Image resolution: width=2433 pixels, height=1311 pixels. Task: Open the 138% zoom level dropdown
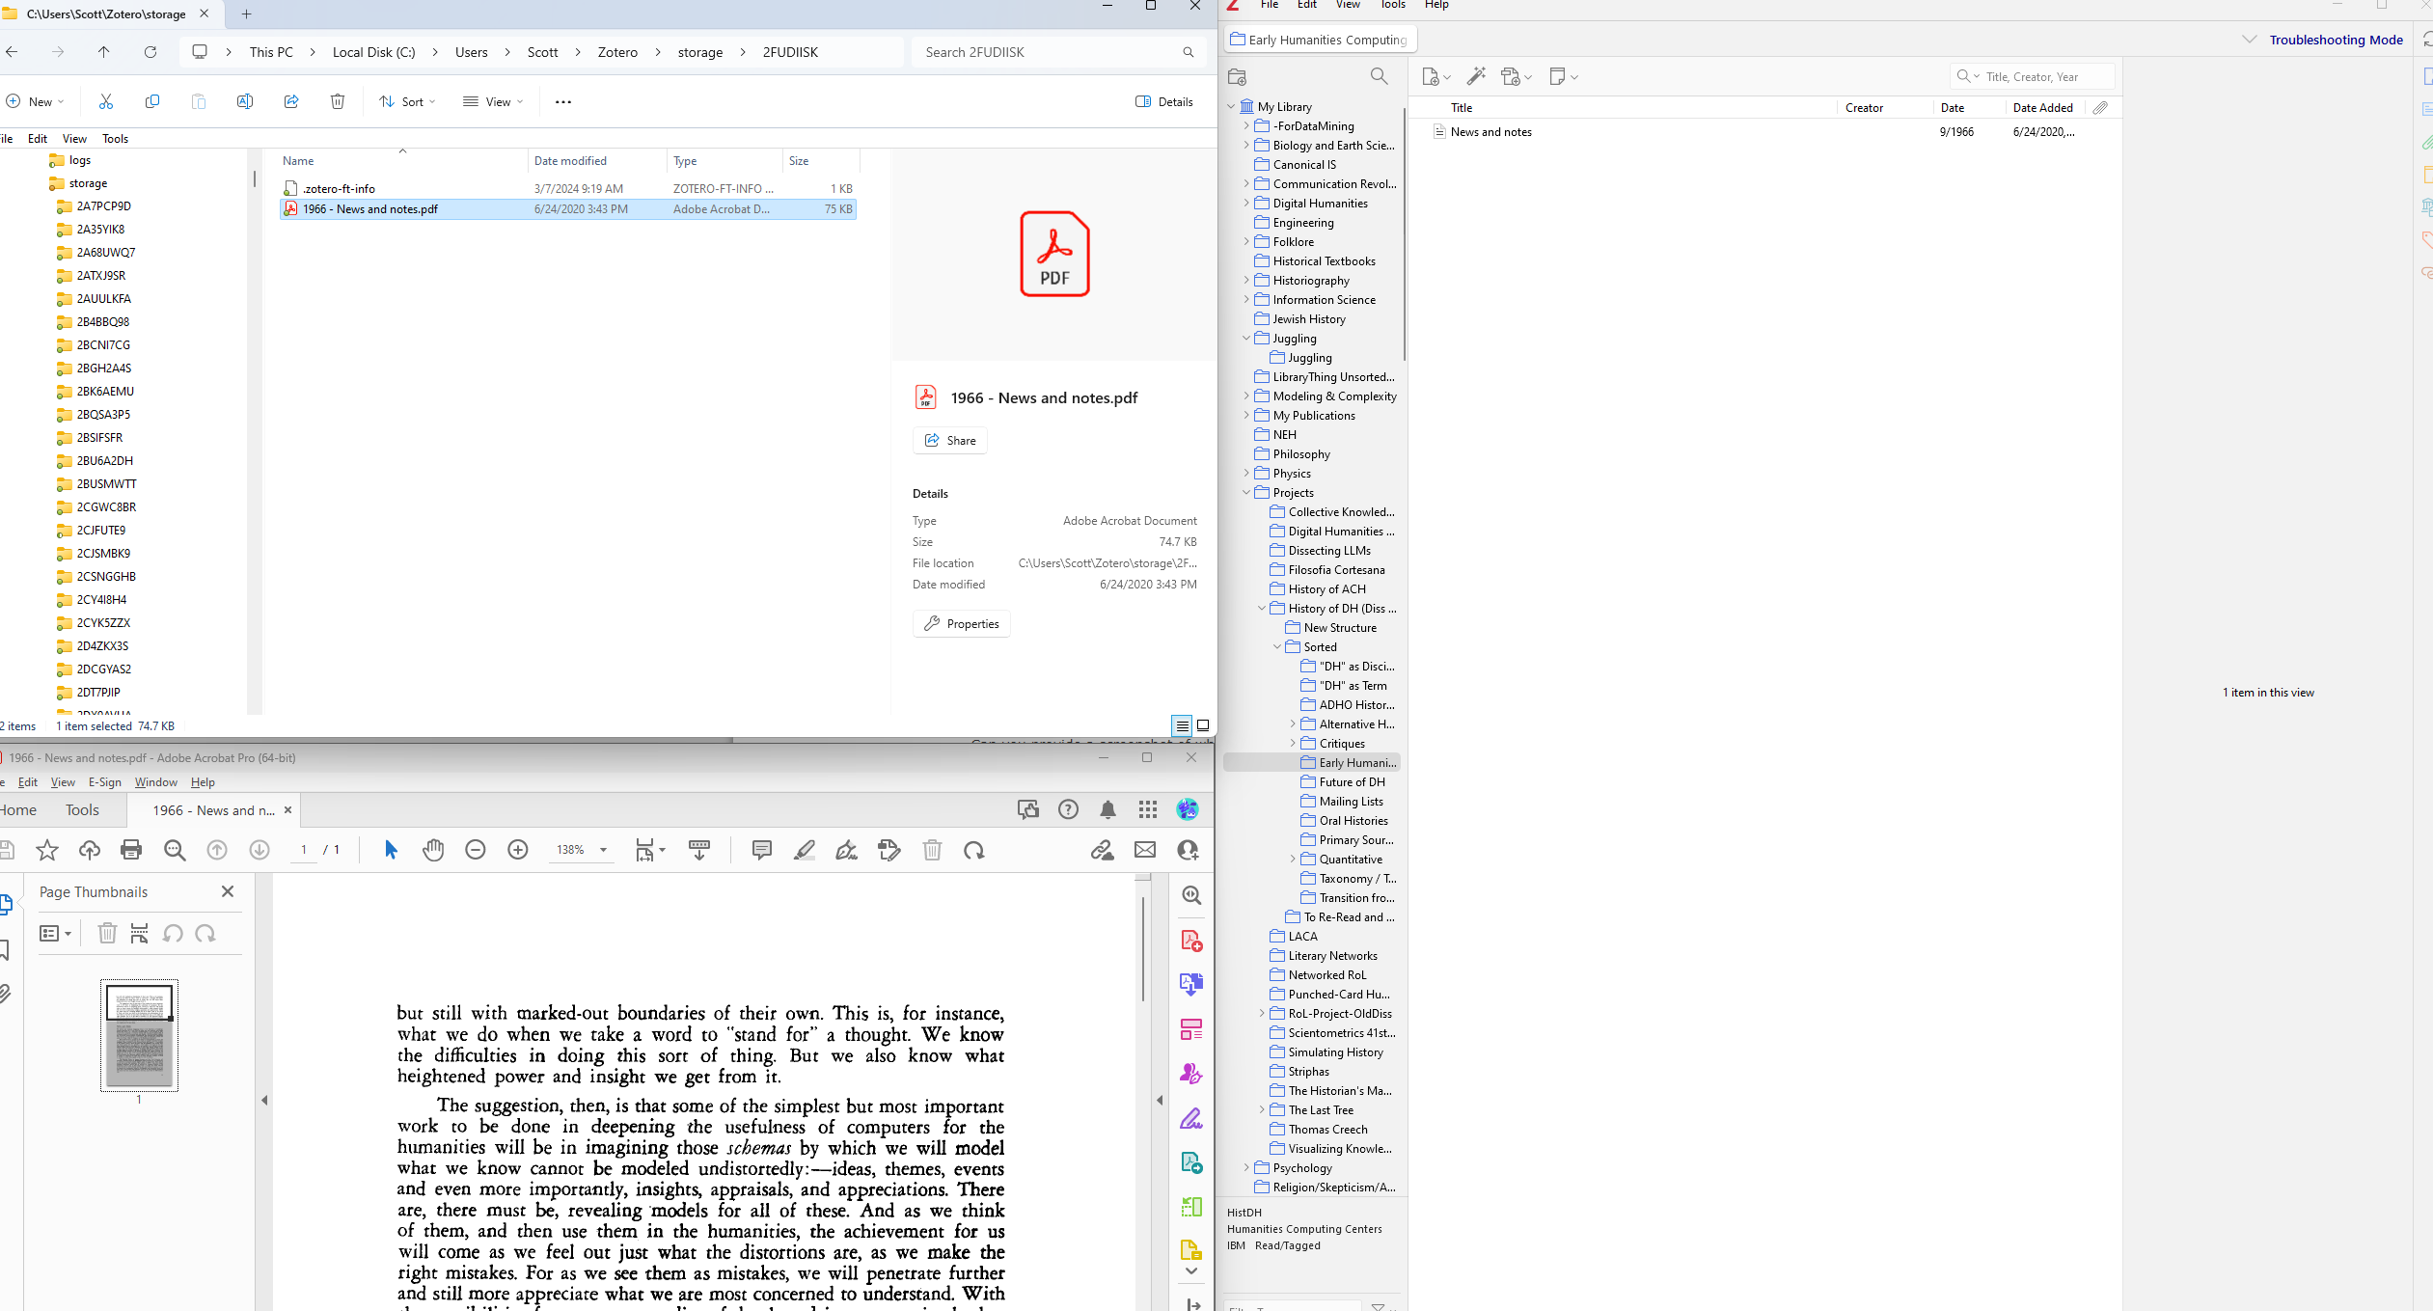point(603,850)
